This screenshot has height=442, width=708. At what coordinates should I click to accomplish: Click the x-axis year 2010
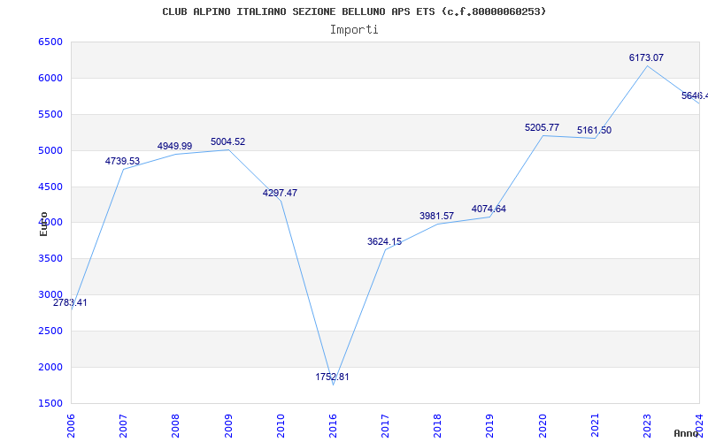pyautogui.click(x=281, y=425)
